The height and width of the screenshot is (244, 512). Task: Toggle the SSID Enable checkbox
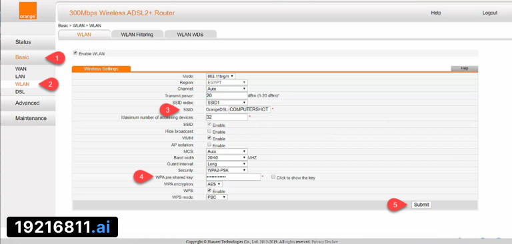pyautogui.click(x=209, y=125)
